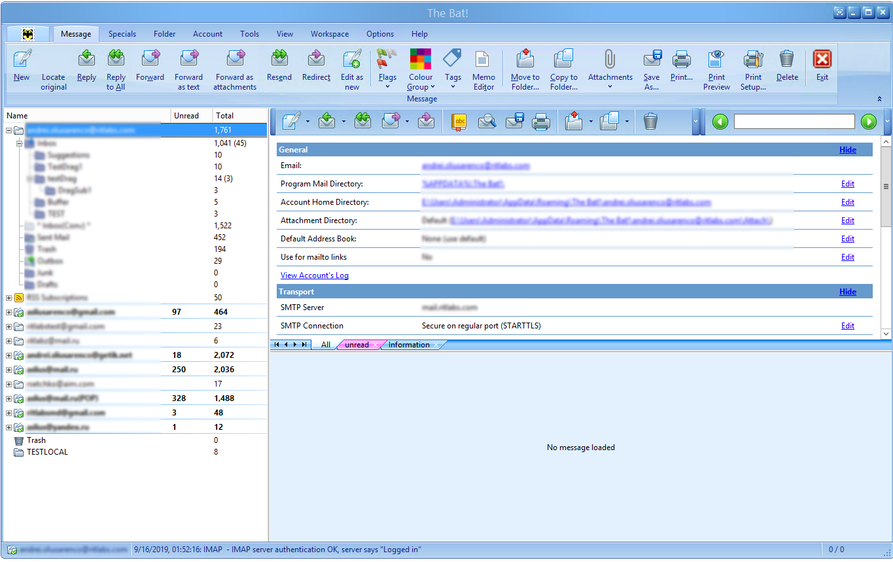Edit Use for mailto links setting
Screen dimensions: 893x562
[x=848, y=257]
